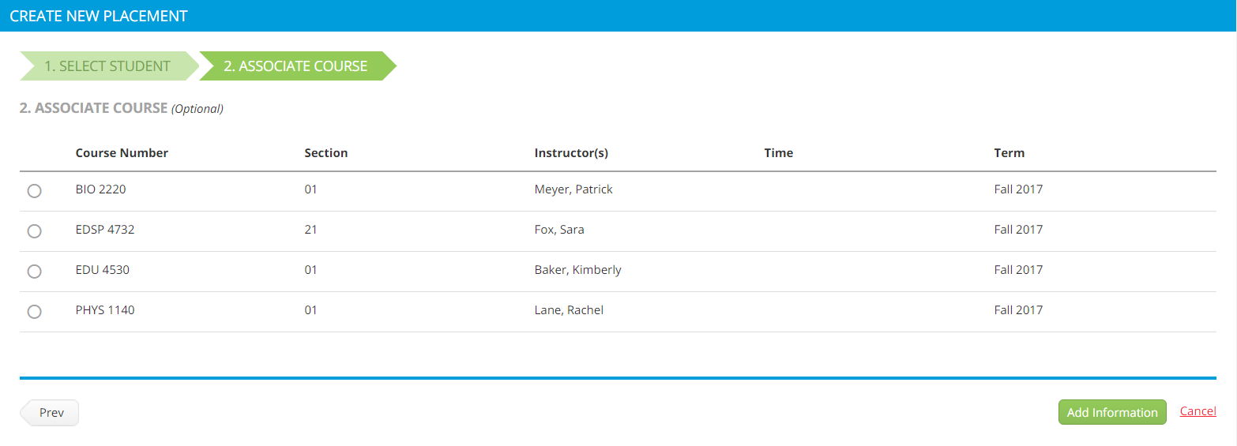Click Fall 2017 term in BIO 2220 row
Image resolution: width=1237 pixels, height=446 pixels.
click(x=1018, y=189)
